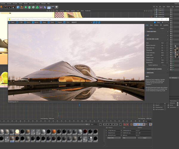Click zoom-fit magnifier in Corona VFB toolbar
Screen dimensions: 179x149
coord(99,22)
